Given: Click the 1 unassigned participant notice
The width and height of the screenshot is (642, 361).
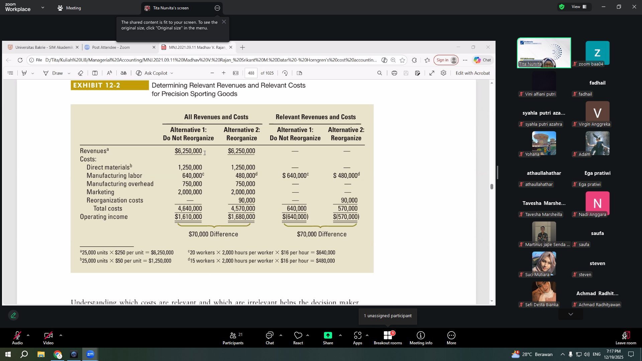Looking at the screenshot, I should coord(388,316).
